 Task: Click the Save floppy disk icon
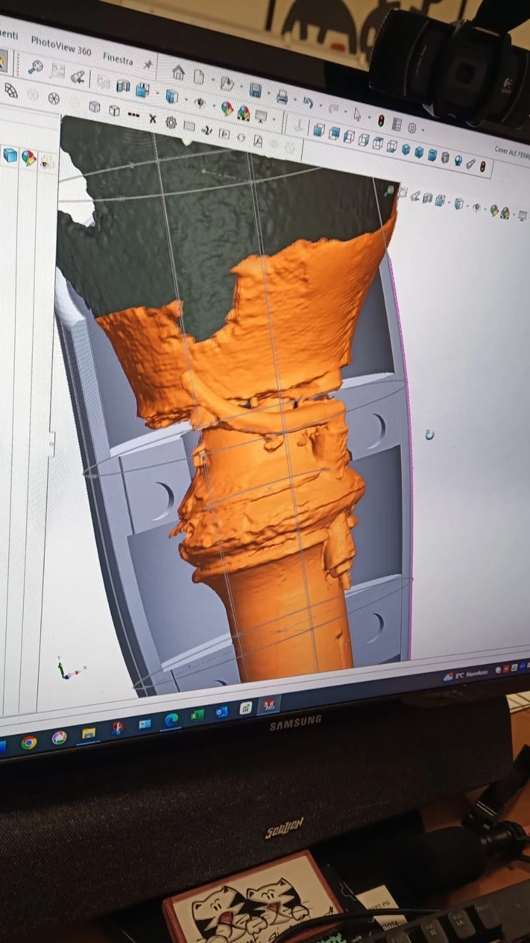point(255,90)
